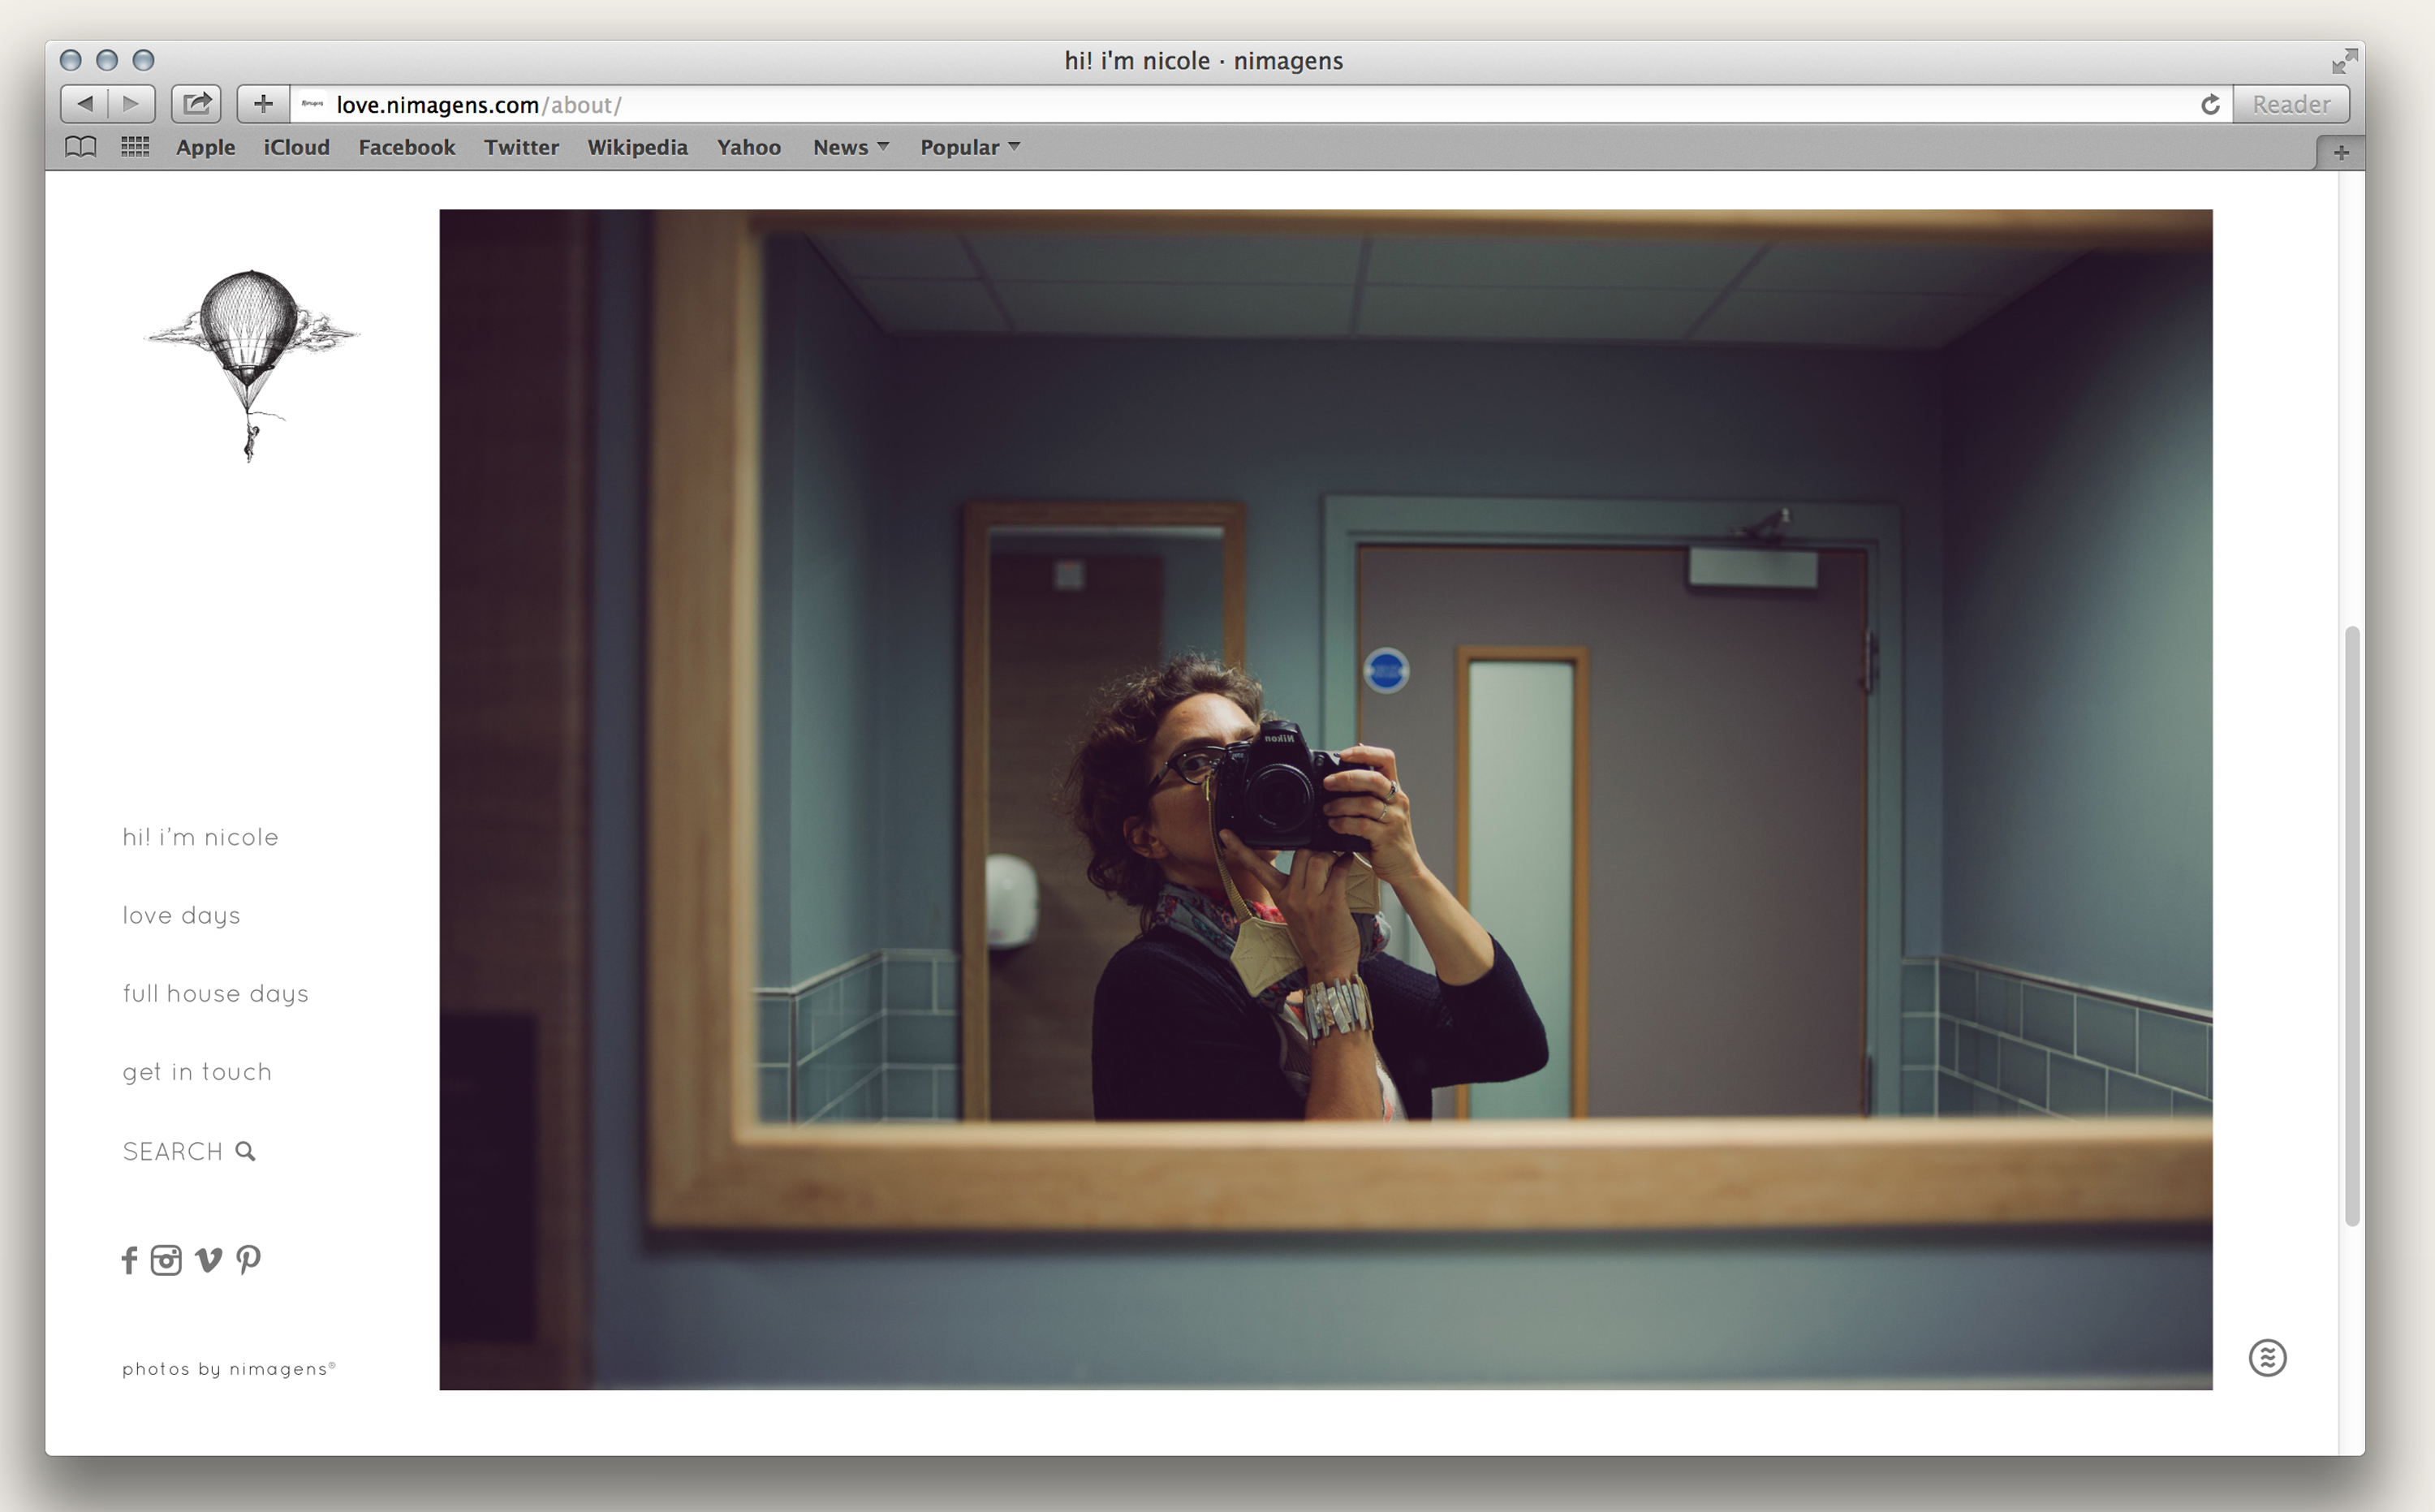Click the round wavy icon bottom right
The image size is (2435, 1512).
point(2267,1358)
